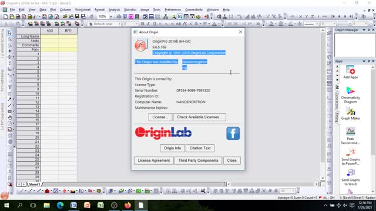The height and width of the screenshot is (211, 376).
Task: Open the Add Apps icon
Action: (x=350, y=72)
